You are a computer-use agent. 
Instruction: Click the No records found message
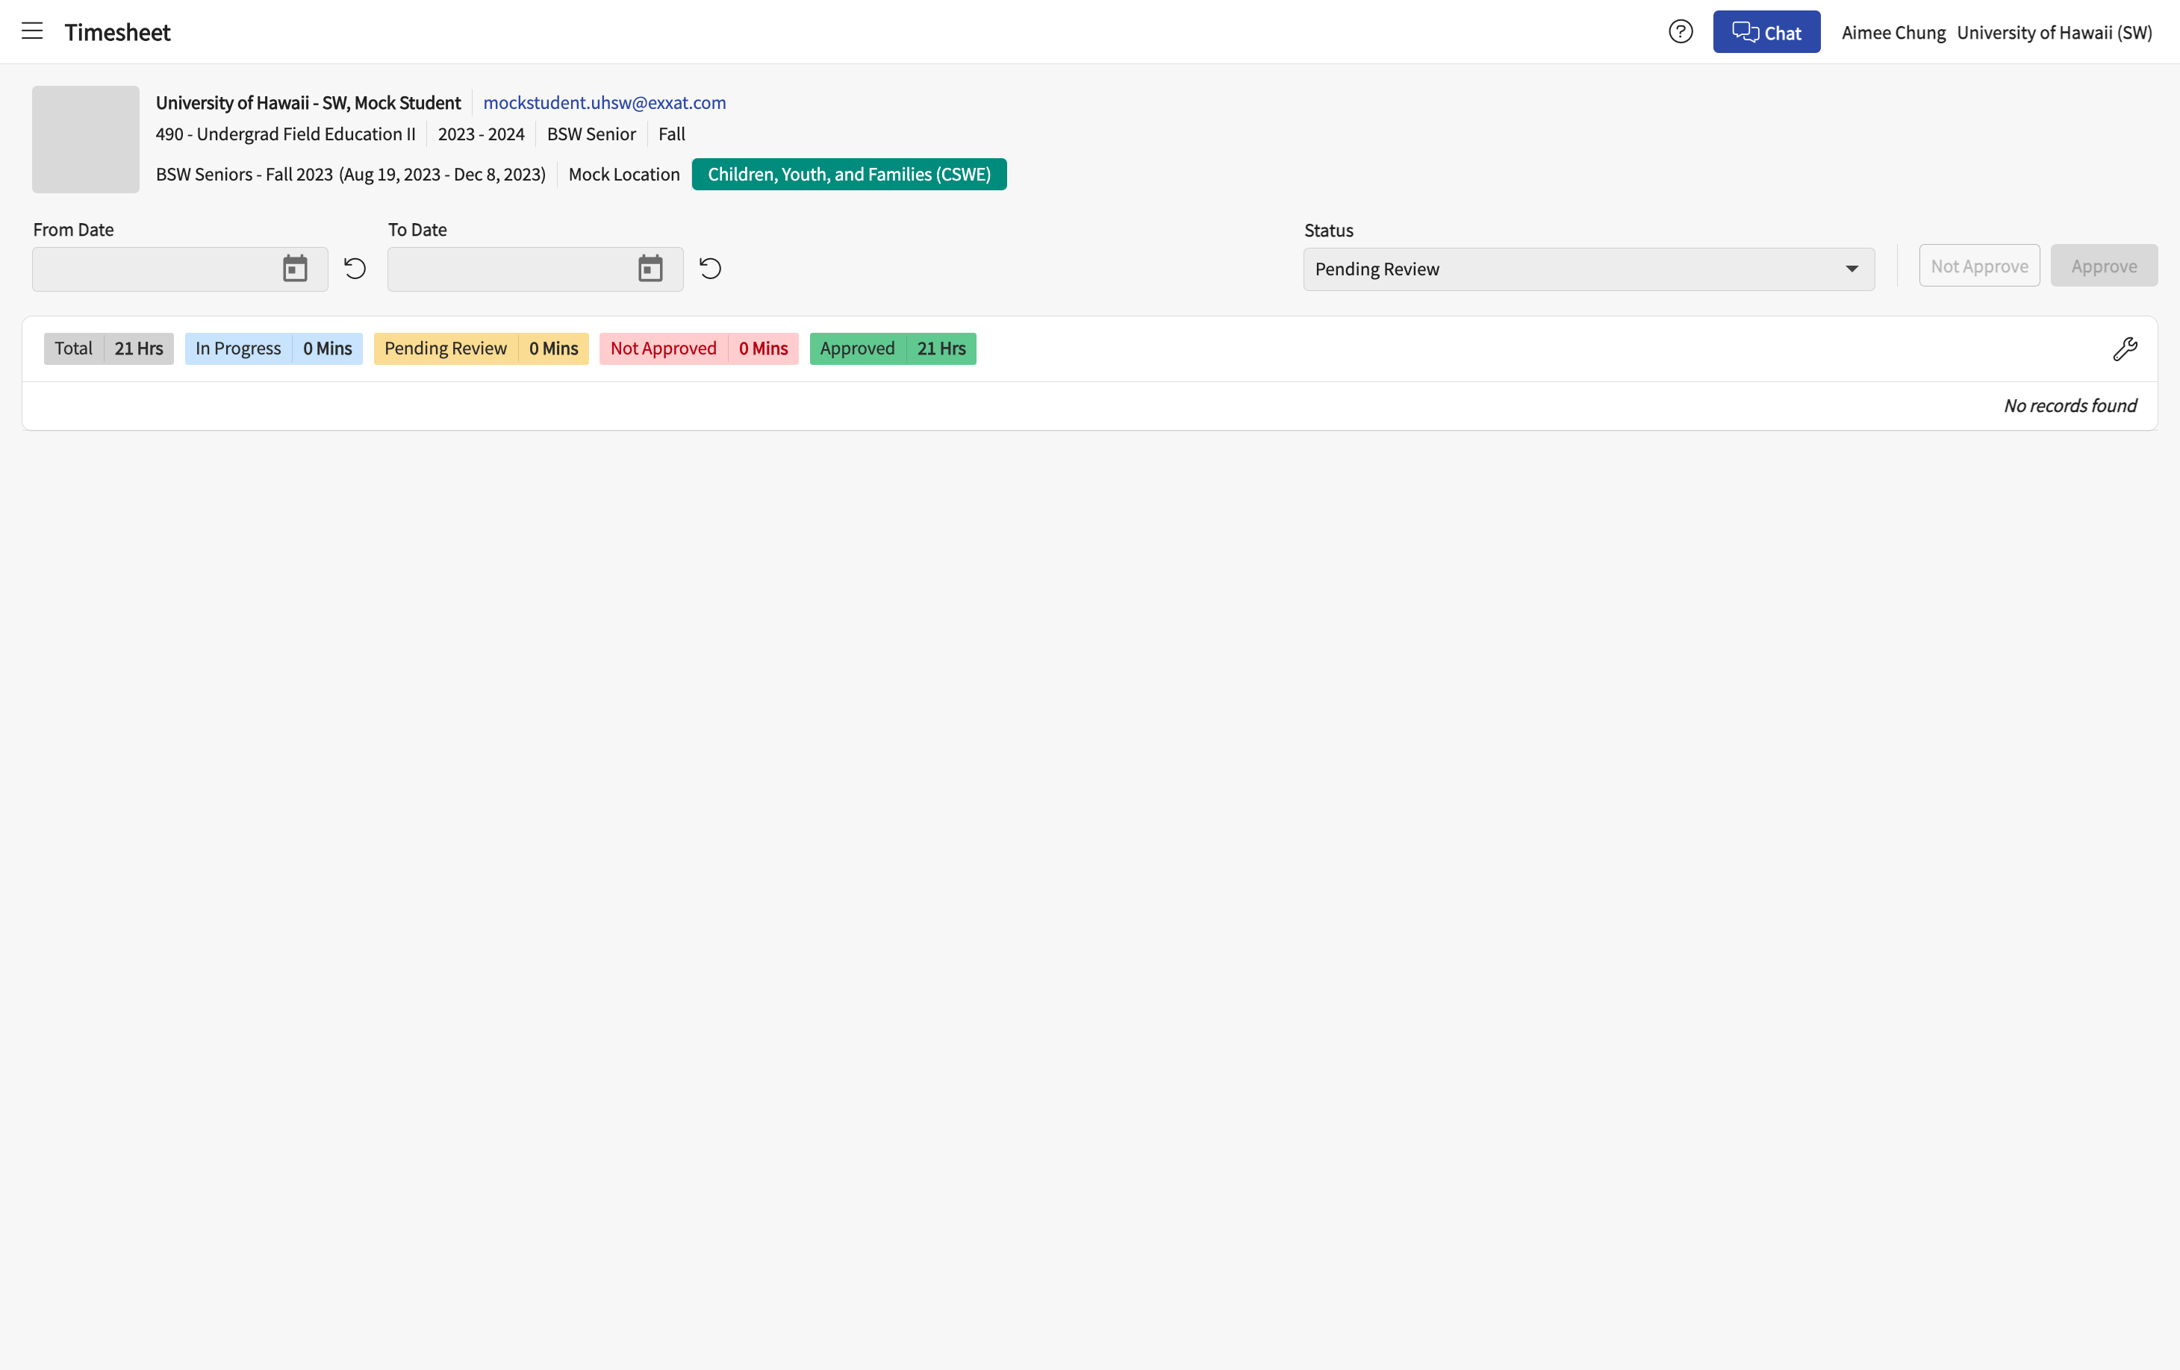pyautogui.click(x=2070, y=405)
